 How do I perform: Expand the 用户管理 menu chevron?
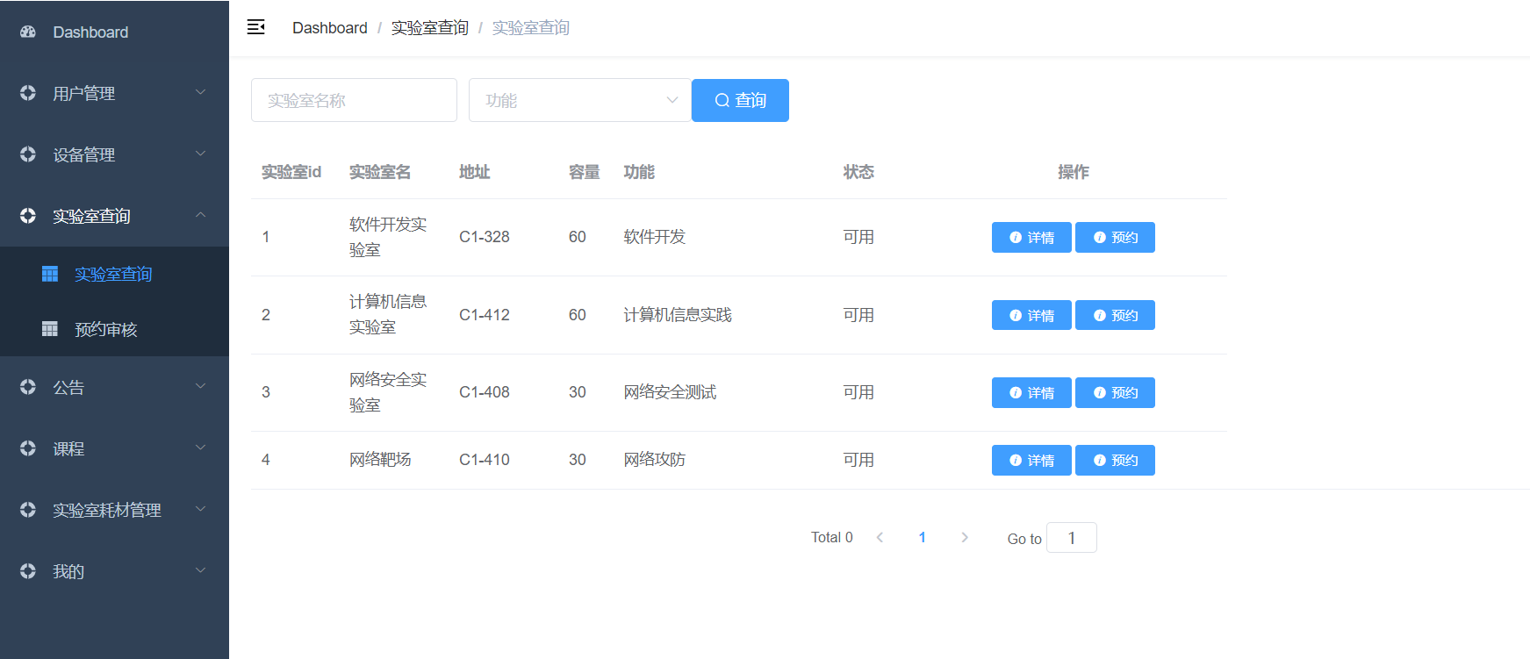point(200,92)
